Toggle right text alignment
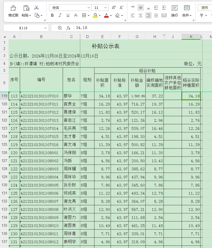Image resolution: width=212 pixels, height=248 pixels. pos(148,15)
